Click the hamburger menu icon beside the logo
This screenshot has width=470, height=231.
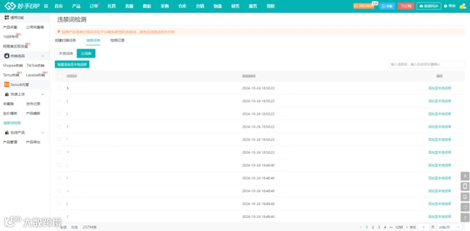coord(46,6)
